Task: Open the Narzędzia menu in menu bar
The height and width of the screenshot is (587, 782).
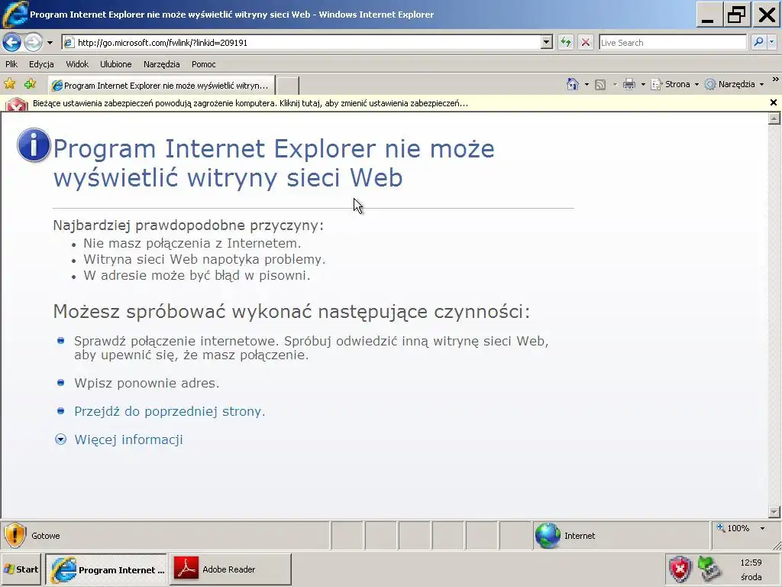Action: pyautogui.click(x=162, y=64)
